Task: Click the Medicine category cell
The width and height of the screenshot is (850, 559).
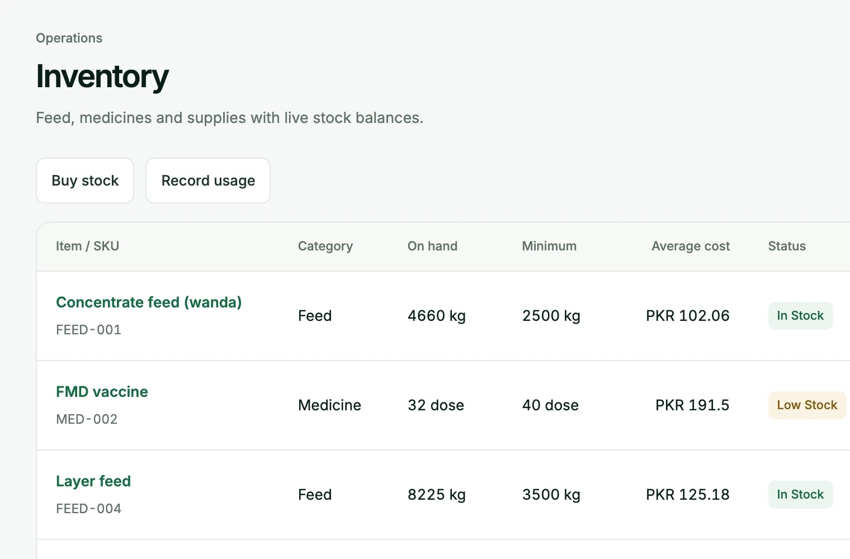Action: [329, 405]
